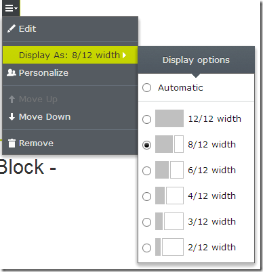
Task: Select the 8/12 width radio button
Action: pos(147,145)
